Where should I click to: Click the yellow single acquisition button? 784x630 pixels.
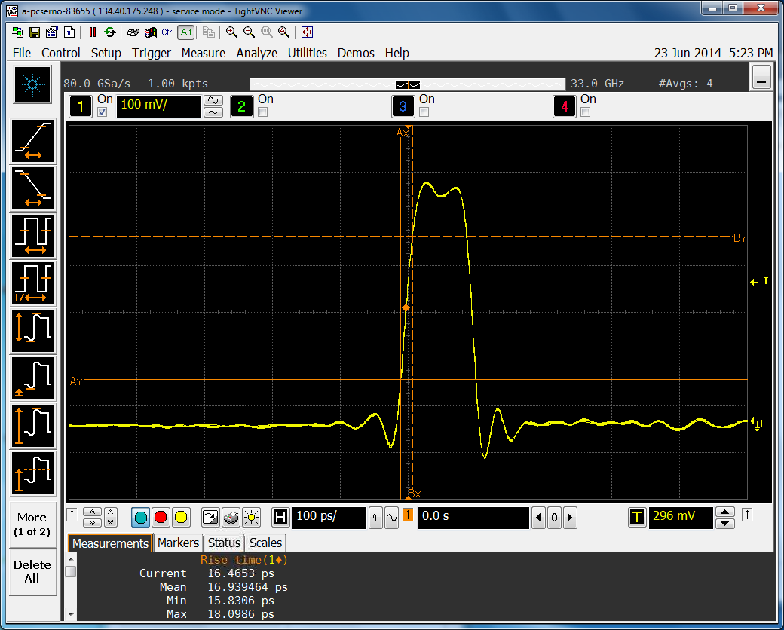[180, 517]
